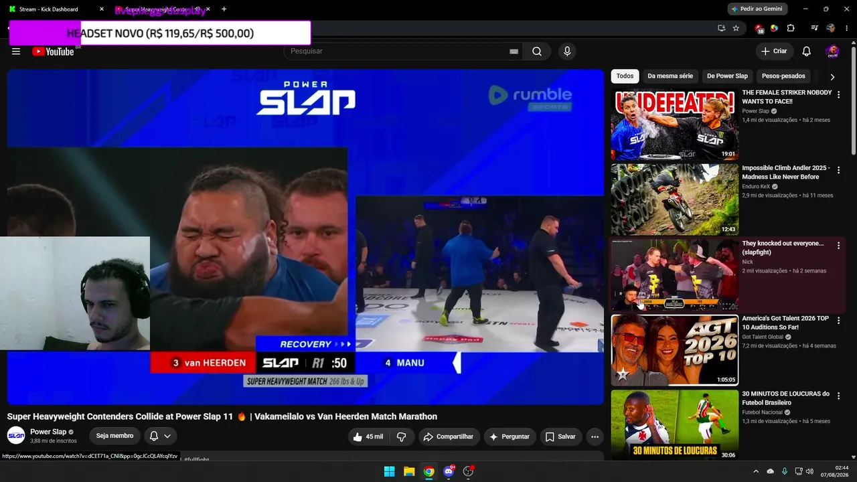The width and height of the screenshot is (857, 482).
Task: Select the Todos filter chip
Action: 625,76
